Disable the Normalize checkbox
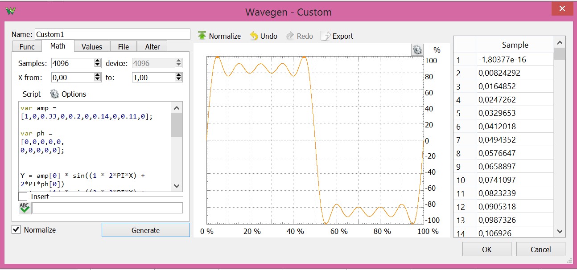This screenshot has width=577, height=270. pyautogui.click(x=16, y=230)
